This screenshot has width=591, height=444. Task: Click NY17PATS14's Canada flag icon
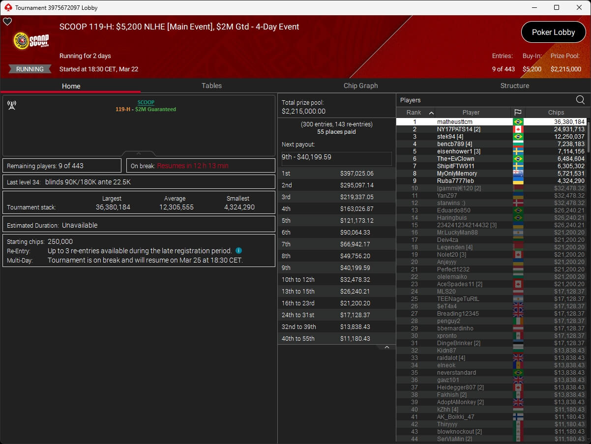coord(517,129)
